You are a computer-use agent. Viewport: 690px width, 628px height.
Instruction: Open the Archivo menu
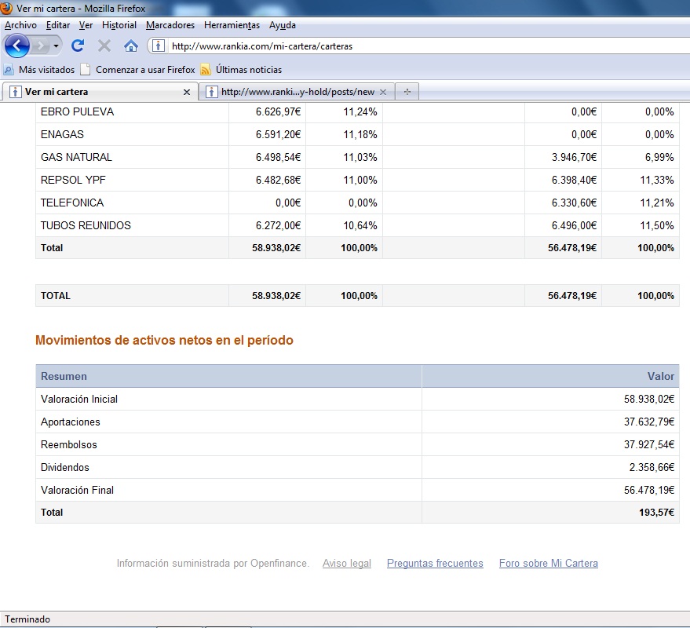click(x=20, y=25)
